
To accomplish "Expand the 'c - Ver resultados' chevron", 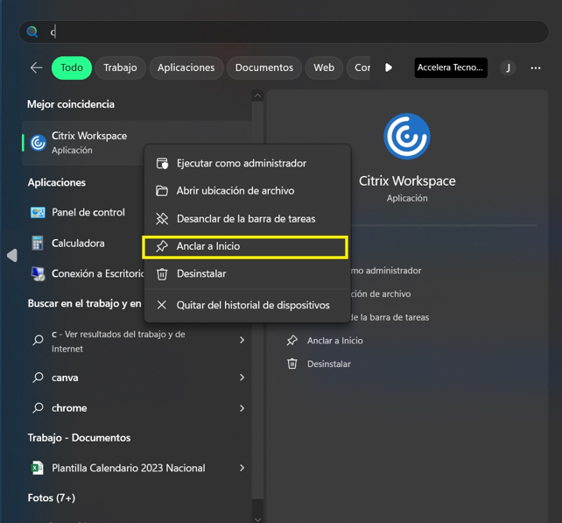I will click(x=242, y=340).
